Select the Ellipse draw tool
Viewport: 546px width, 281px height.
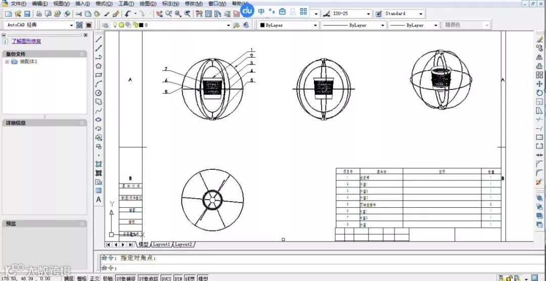[99, 119]
